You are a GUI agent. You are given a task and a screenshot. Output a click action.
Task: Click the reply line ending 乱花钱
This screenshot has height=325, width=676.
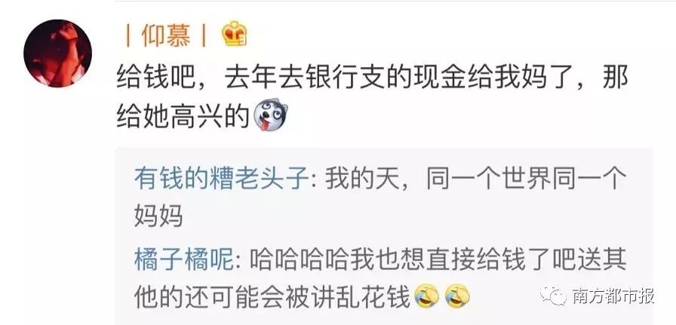(x=272, y=297)
